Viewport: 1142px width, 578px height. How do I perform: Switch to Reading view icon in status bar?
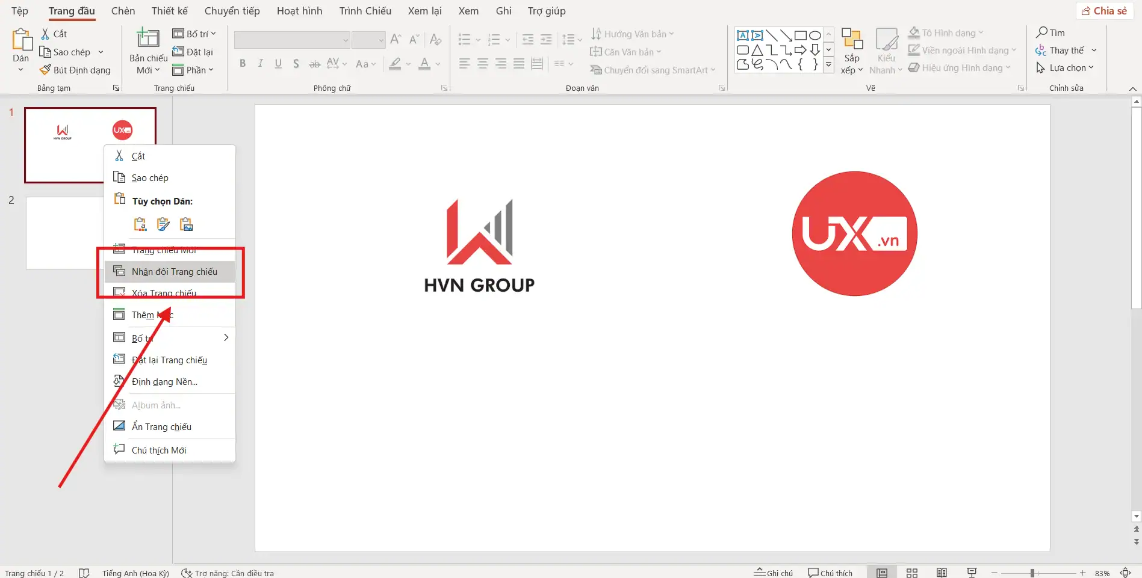click(x=942, y=573)
